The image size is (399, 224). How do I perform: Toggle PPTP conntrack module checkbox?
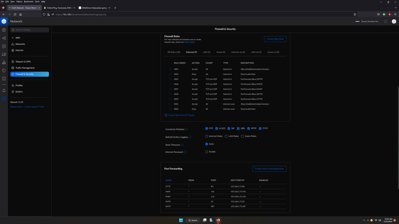coord(249,129)
